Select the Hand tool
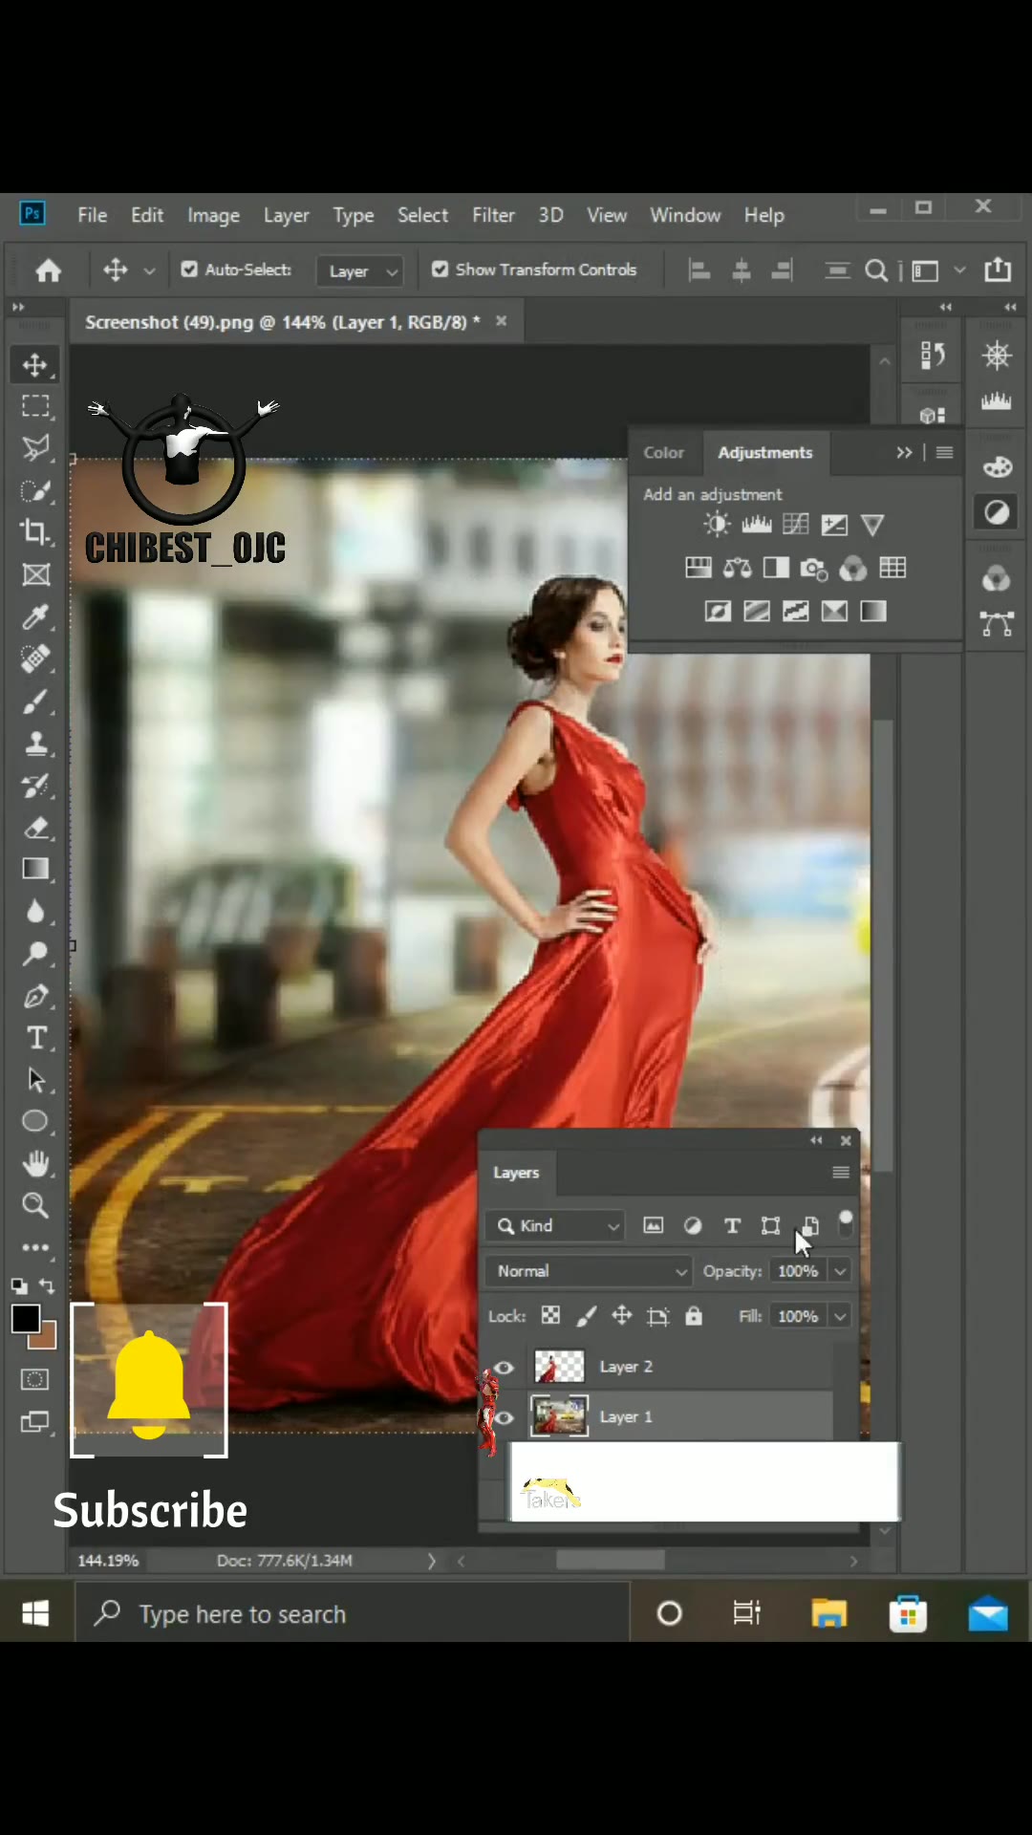 (x=35, y=1163)
